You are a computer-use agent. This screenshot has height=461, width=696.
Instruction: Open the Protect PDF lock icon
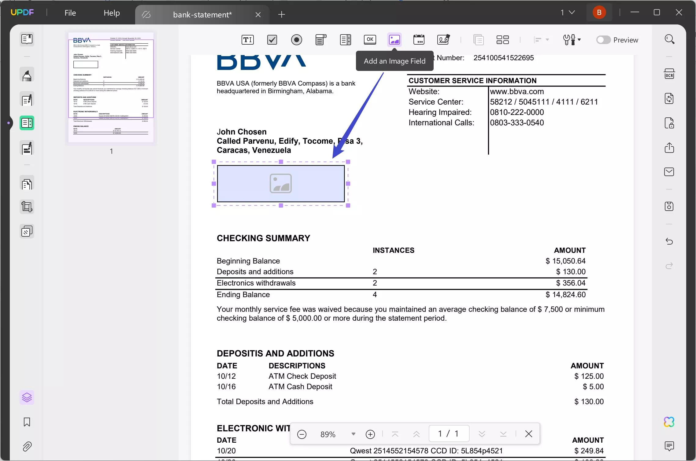tap(669, 123)
